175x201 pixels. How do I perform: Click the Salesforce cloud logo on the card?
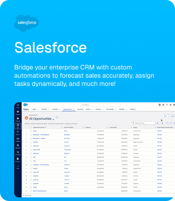(26, 23)
